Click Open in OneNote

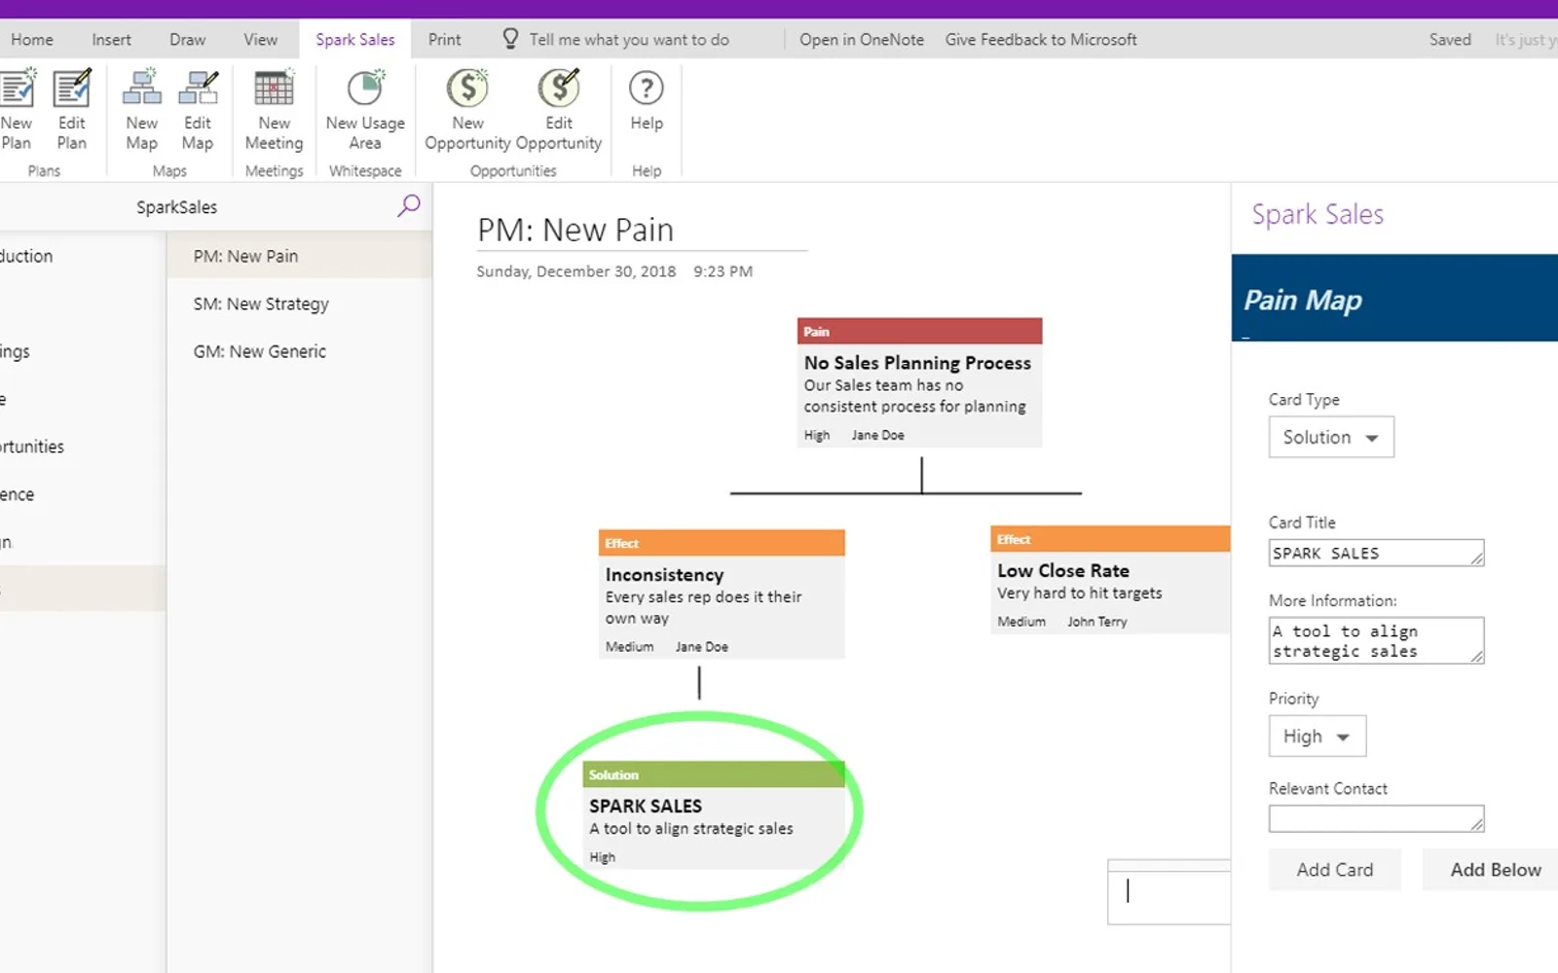pyautogui.click(x=862, y=40)
